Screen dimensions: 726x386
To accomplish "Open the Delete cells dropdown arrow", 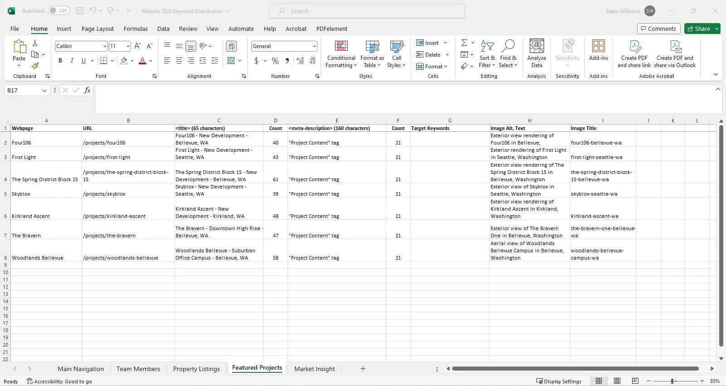I will [447, 55].
